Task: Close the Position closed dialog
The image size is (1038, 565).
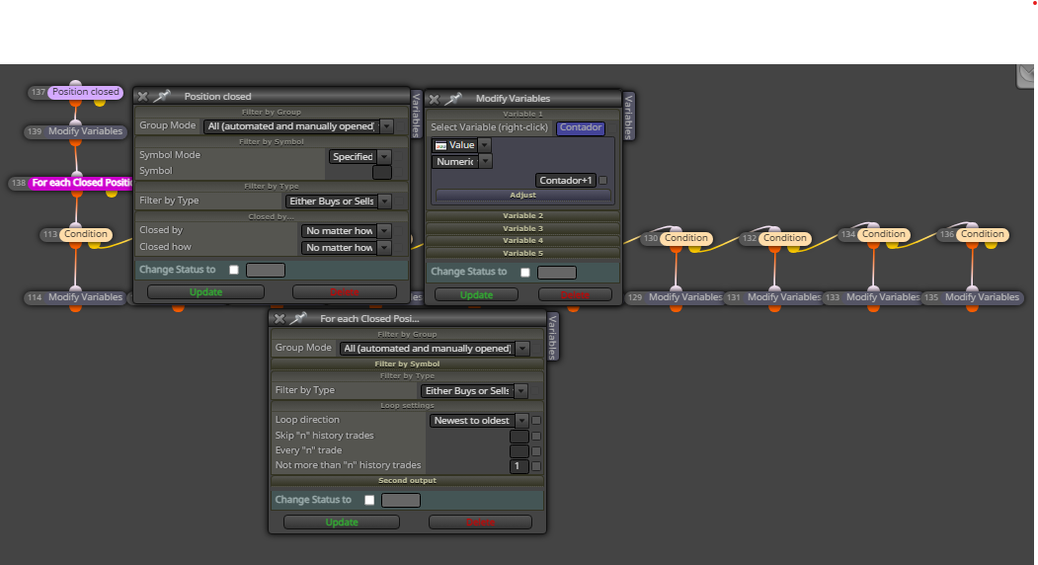Action: pos(142,97)
